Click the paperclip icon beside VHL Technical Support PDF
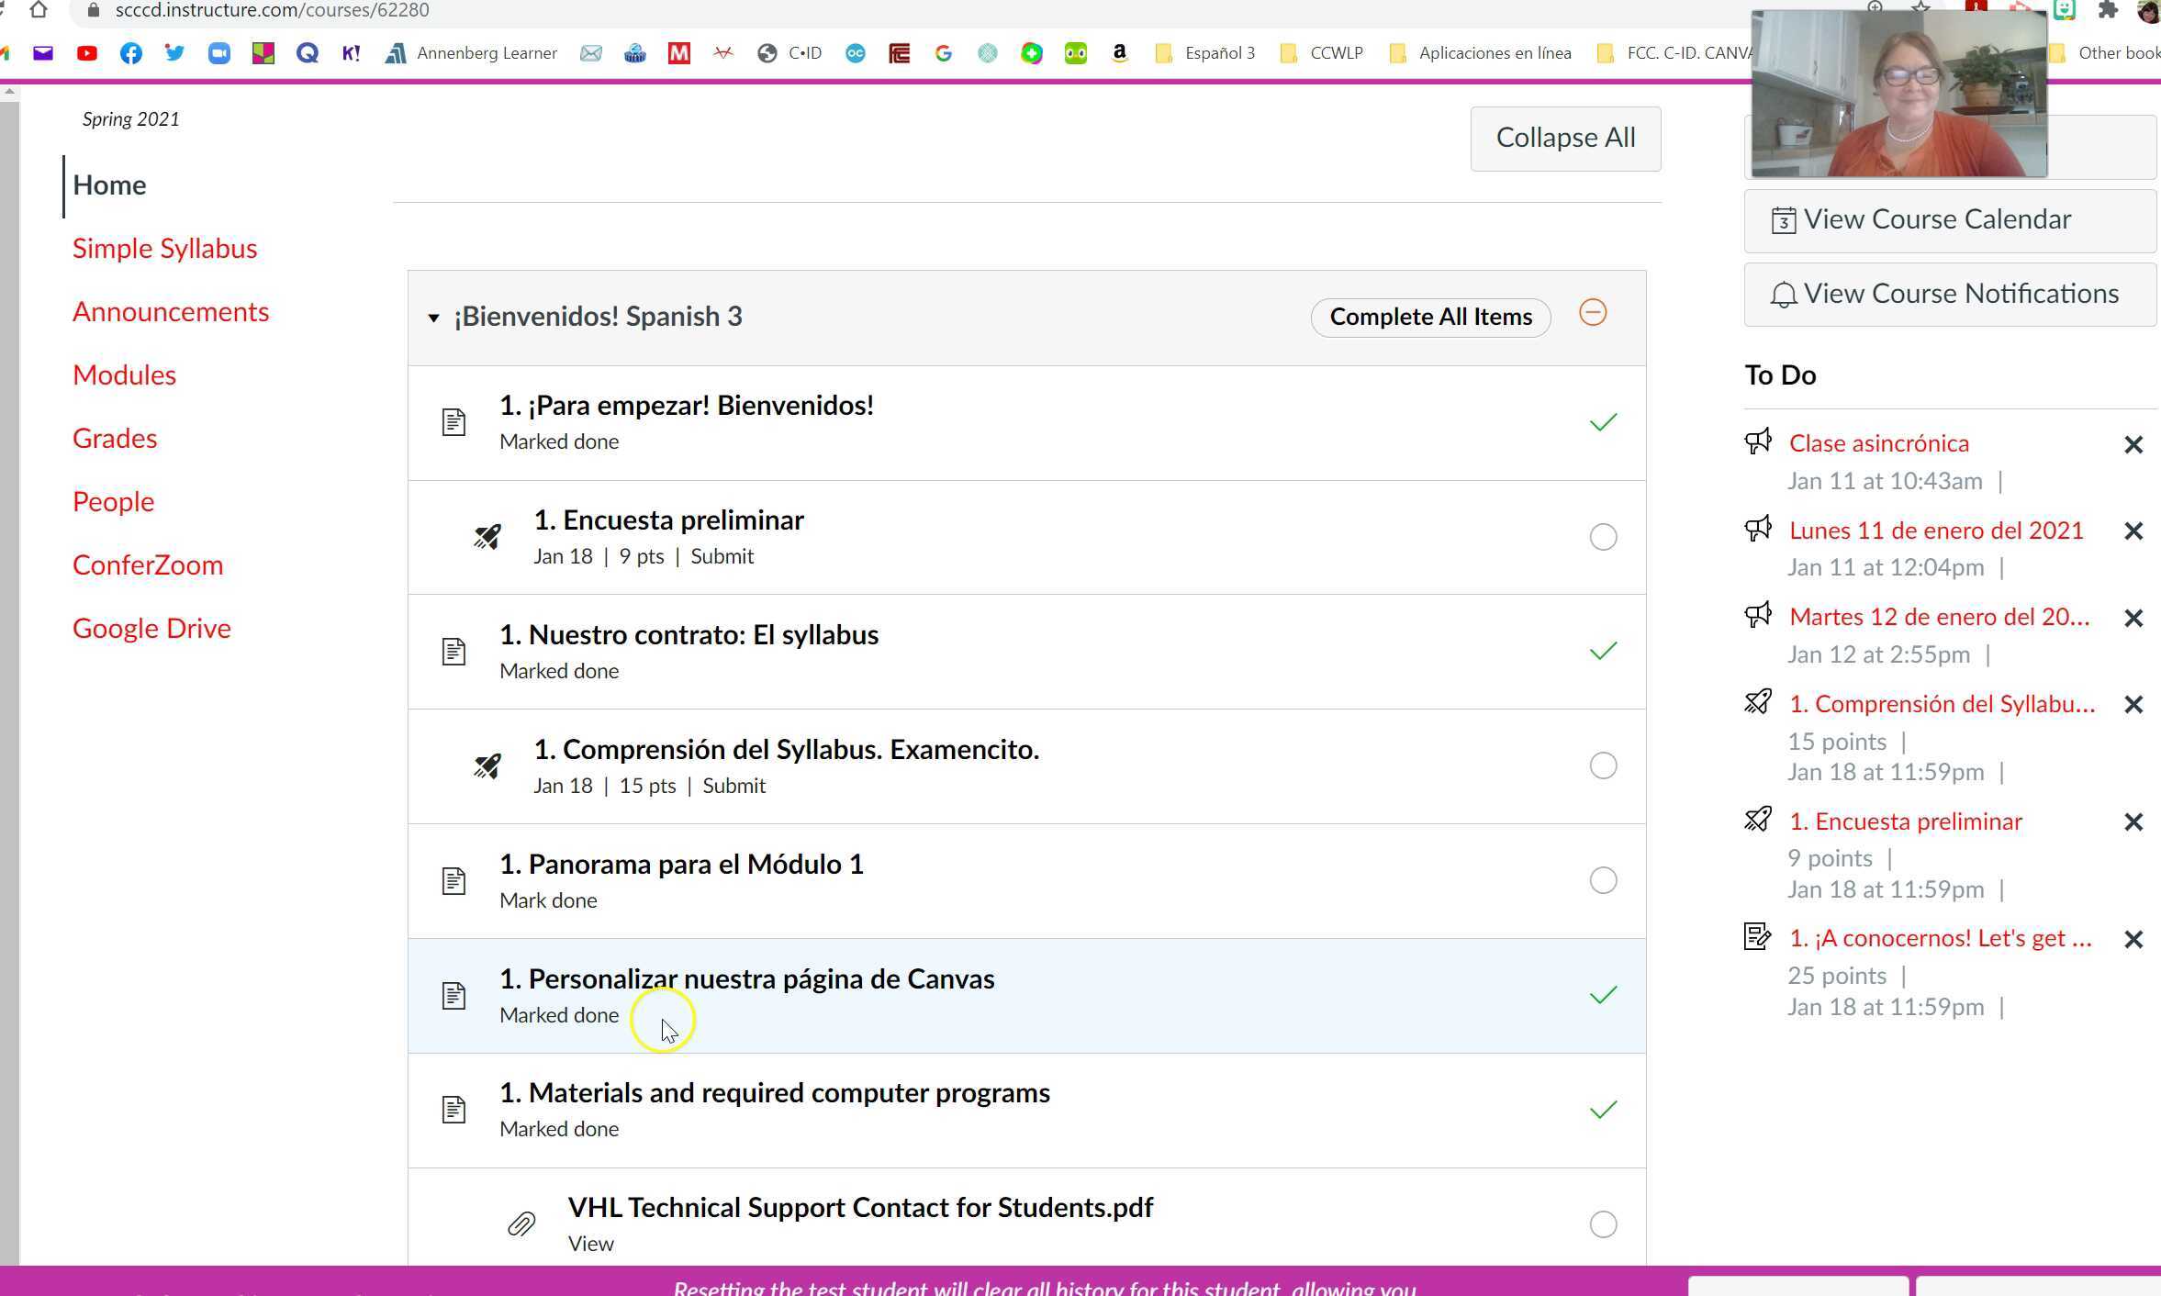Image resolution: width=2161 pixels, height=1296 pixels. [521, 1223]
